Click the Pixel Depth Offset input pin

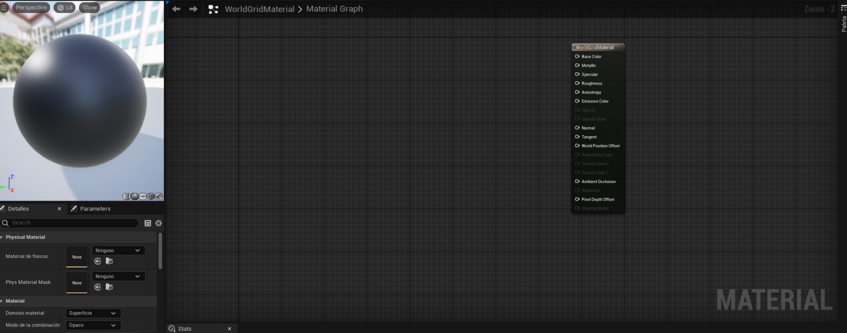click(577, 199)
